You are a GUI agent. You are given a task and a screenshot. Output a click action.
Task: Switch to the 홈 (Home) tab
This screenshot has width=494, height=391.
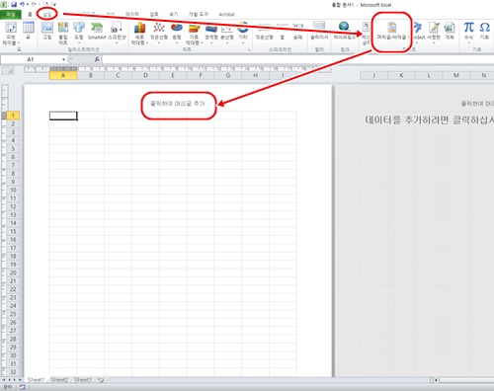[x=30, y=14]
